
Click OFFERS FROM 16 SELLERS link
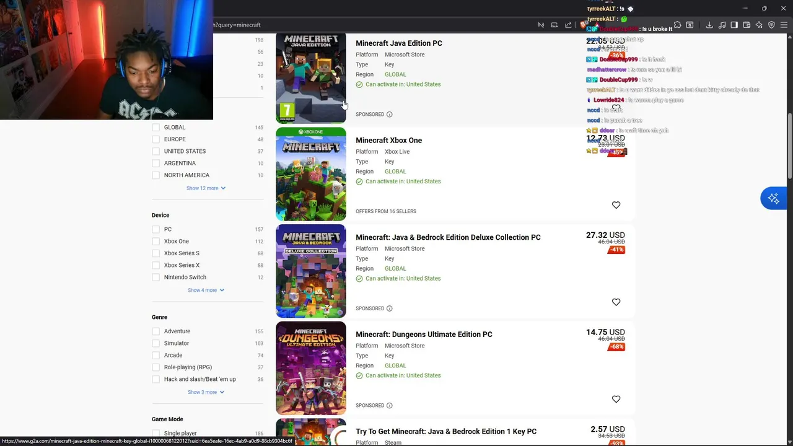[x=386, y=211]
